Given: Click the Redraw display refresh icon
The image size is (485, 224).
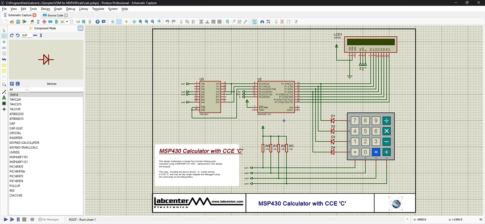Looking at the screenshot, I should (112, 21).
